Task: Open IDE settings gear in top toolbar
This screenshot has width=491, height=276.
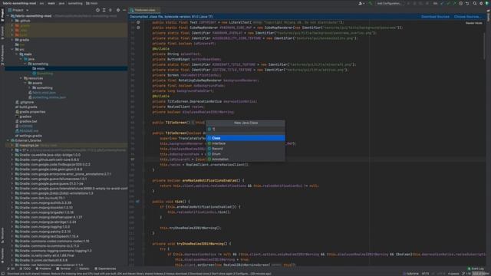Action: 481,3
